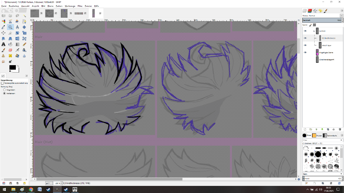Create a new layer via page icon
The image size is (344, 193).
tap(306, 129)
